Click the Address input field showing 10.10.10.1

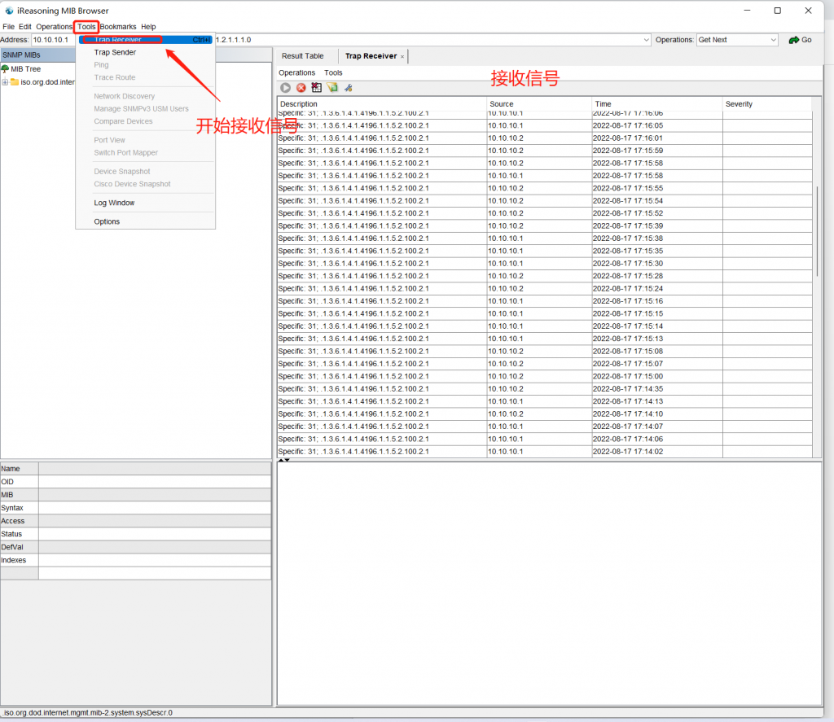coord(53,40)
